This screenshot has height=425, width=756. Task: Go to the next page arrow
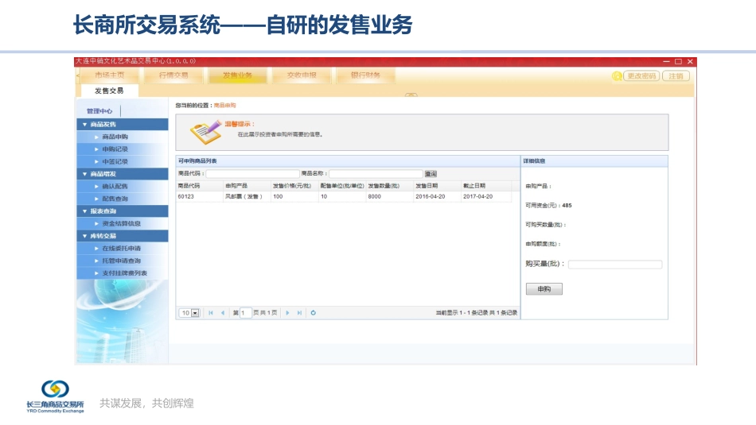288,313
